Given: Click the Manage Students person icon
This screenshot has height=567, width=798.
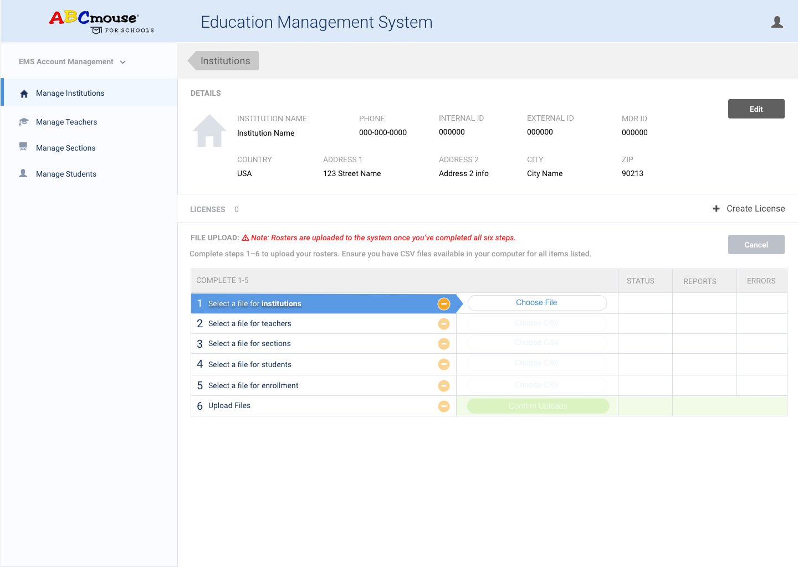Looking at the screenshot, I should pyautogui.click(x=23, y=173).
